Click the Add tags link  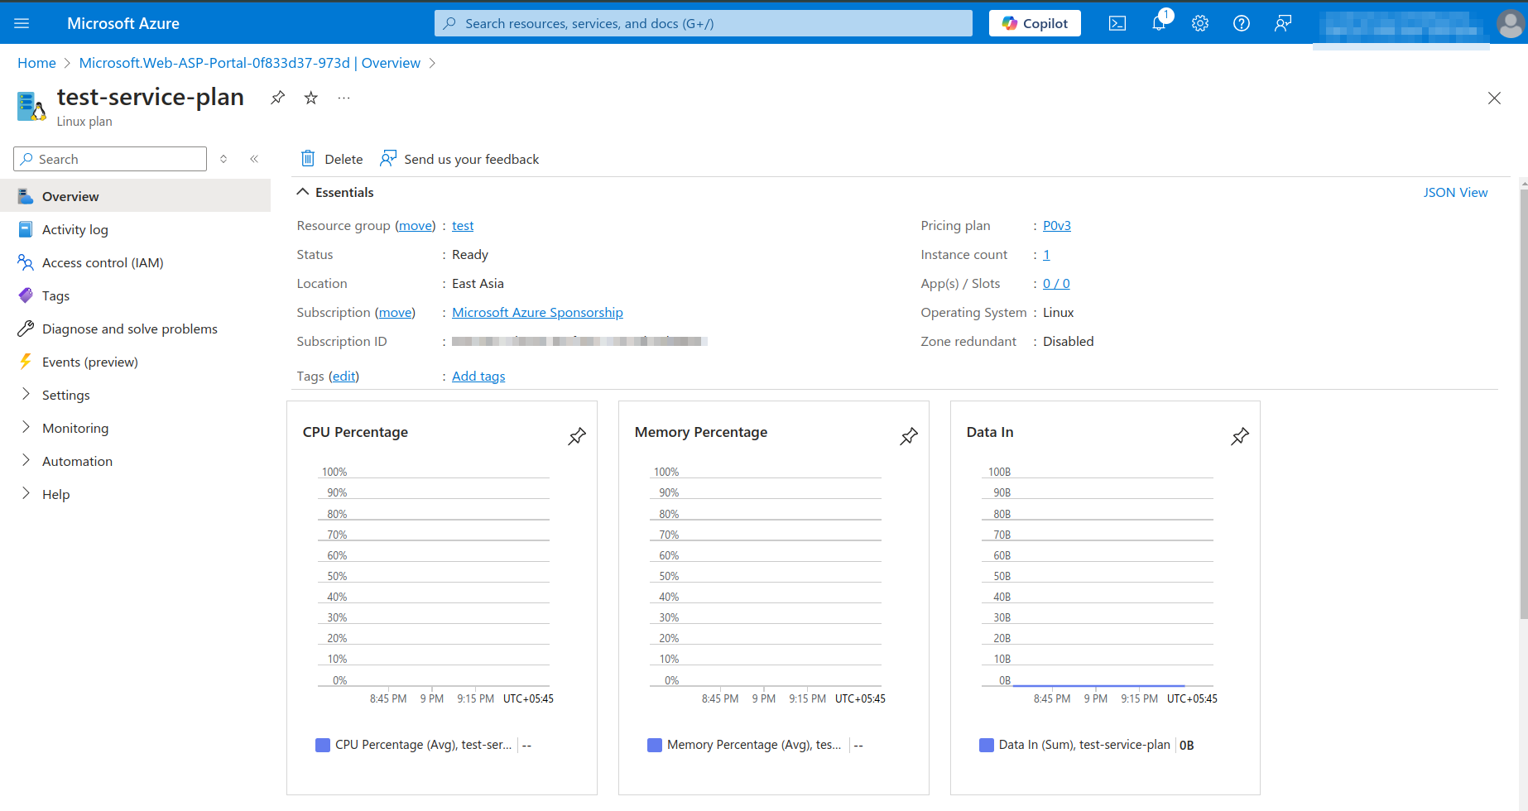(478, 376)
